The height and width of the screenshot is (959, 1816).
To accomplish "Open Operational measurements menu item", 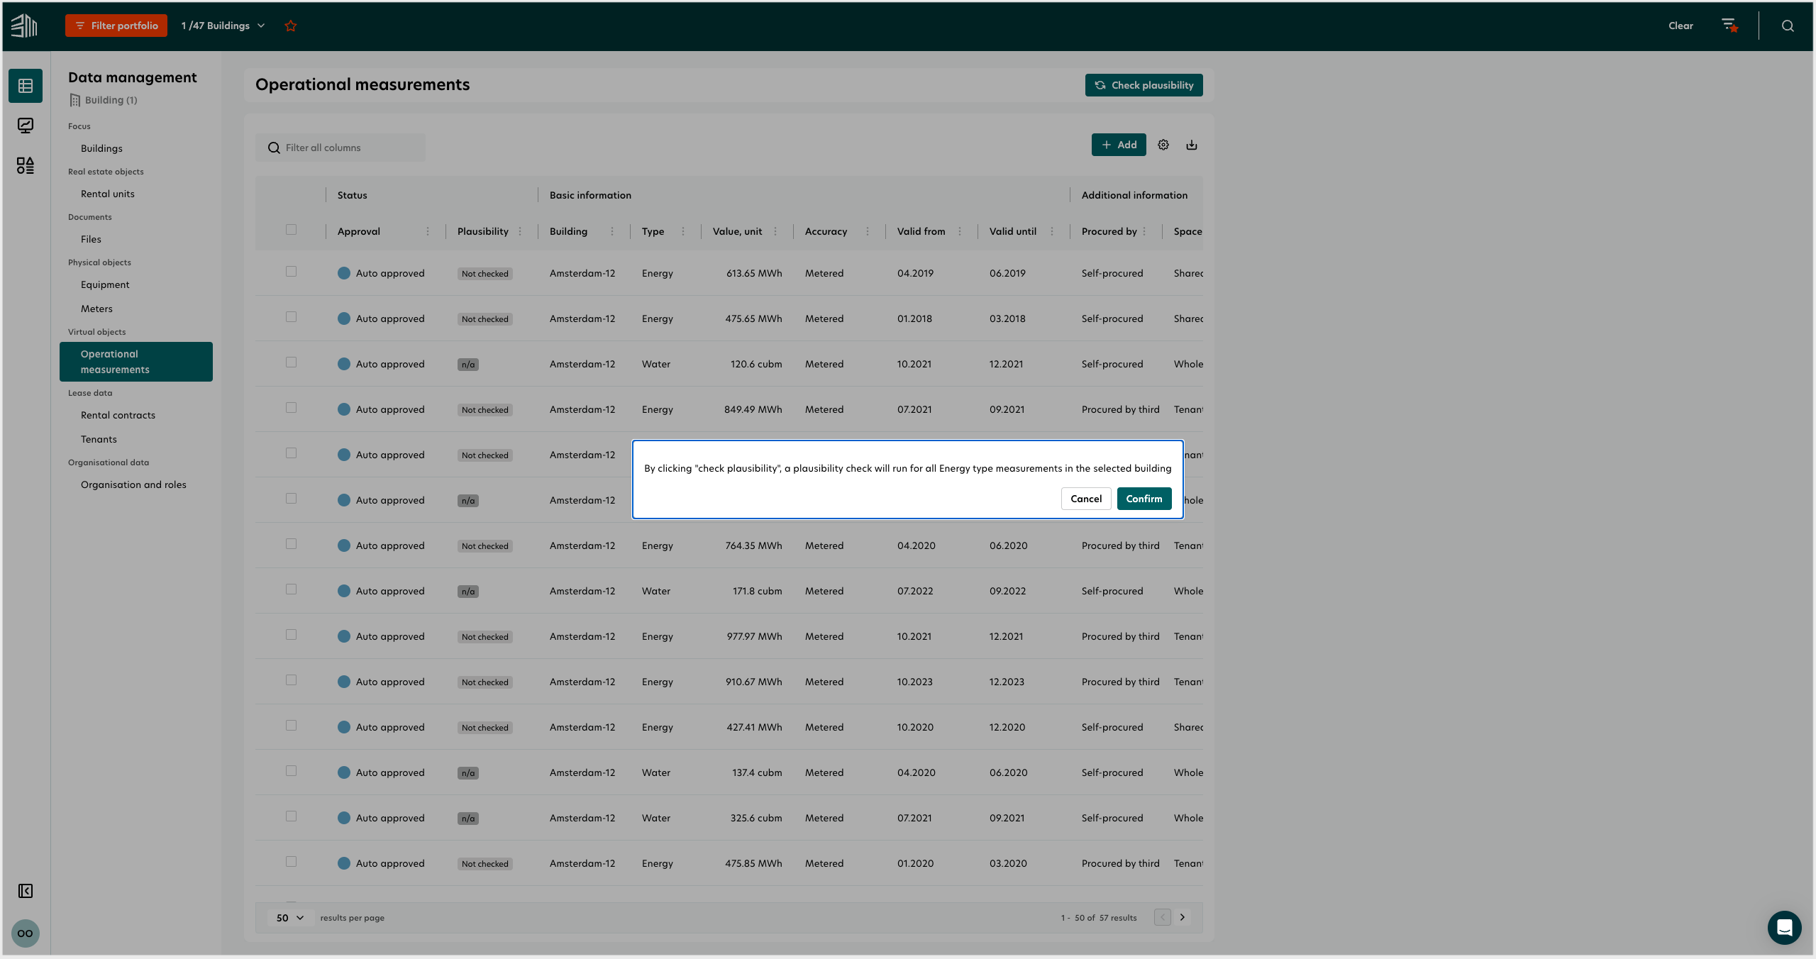I will [135, 360].
